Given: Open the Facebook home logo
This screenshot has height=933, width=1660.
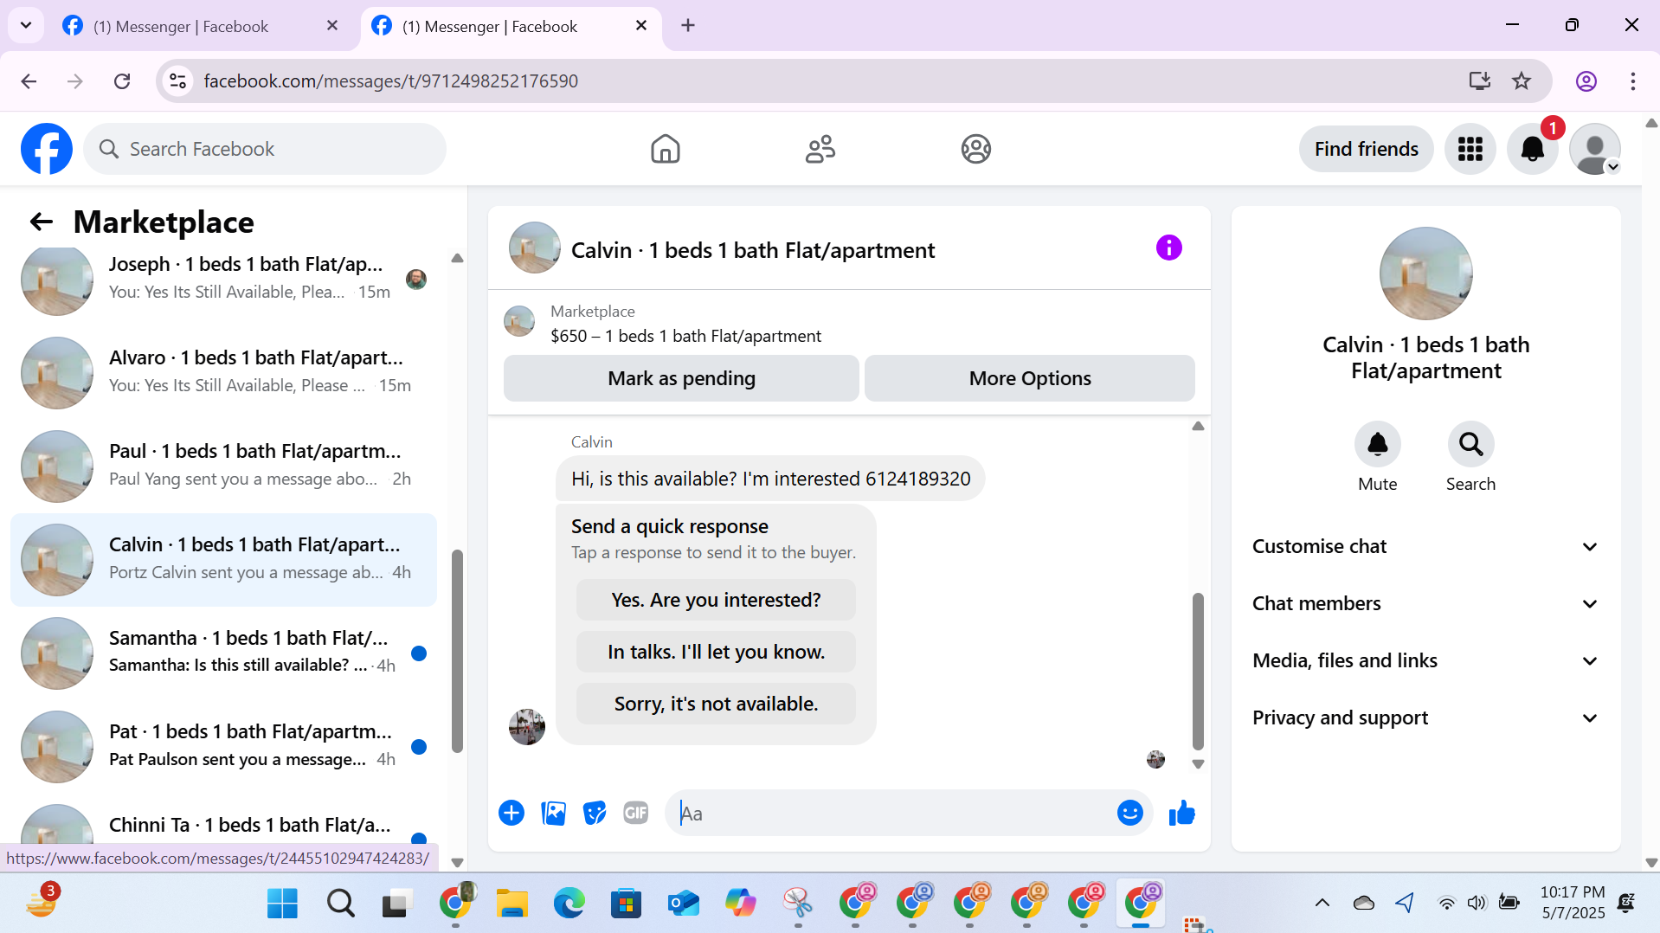Looking at the screenshot, I should (x=47, y=149).
